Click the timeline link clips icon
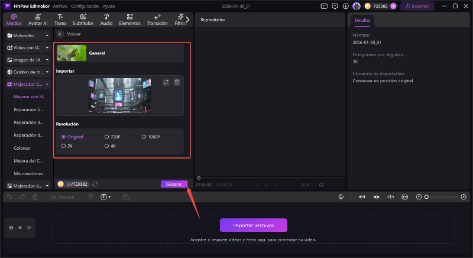This screenshot has width=473, height=258. [x=362, y=196]
